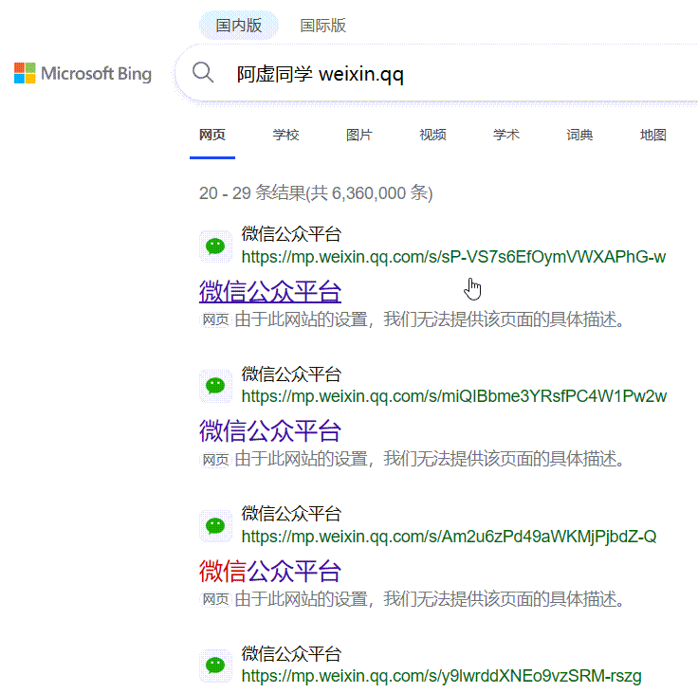Open the 学术 tab
Screen dimensions: 698x693
(506, 135)
